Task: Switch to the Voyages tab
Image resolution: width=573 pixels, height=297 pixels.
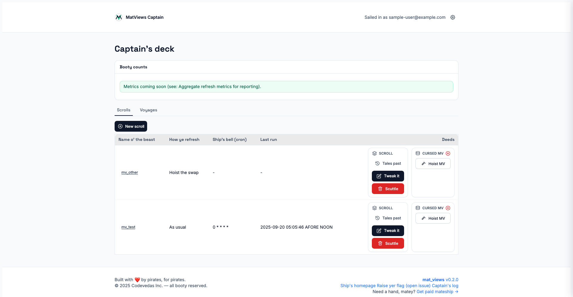Action: pyautogui.click(x=148, y=110)
